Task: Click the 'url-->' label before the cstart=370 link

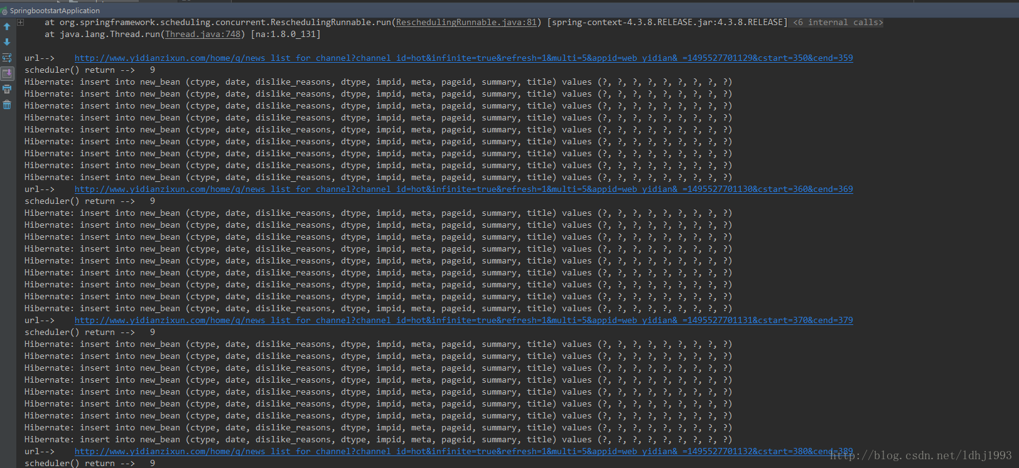Action: pyautogui.click(x=40, y=321)
